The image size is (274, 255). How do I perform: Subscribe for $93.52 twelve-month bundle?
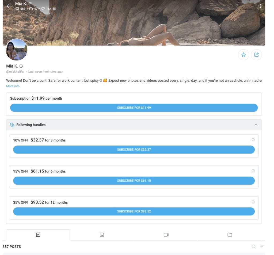click(134, 211)
